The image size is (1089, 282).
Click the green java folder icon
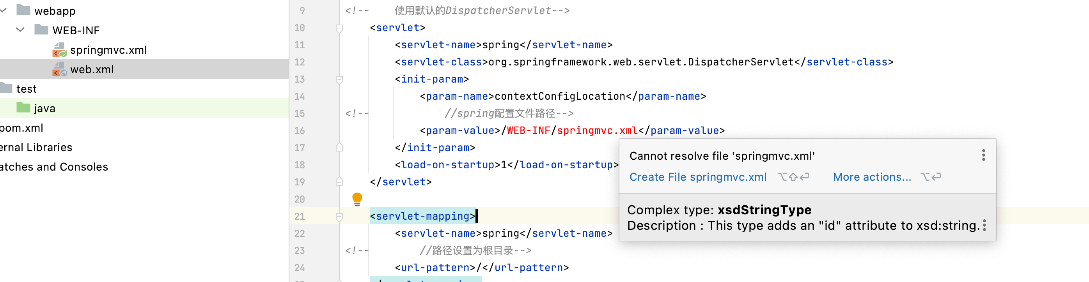[x=23, y=108]
